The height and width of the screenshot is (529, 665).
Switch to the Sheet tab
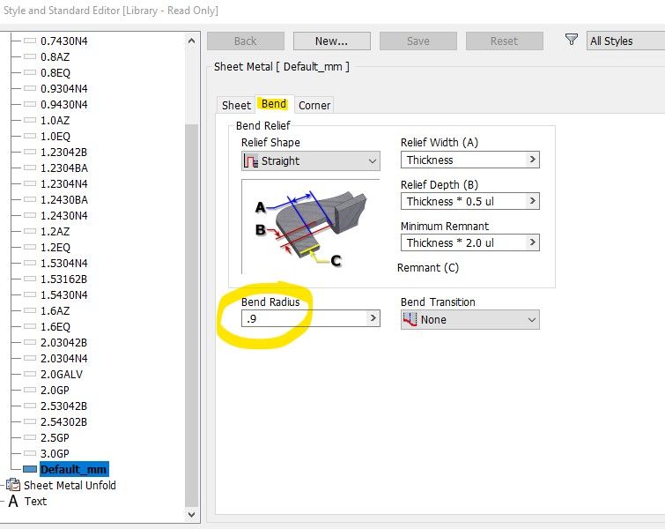236,105
